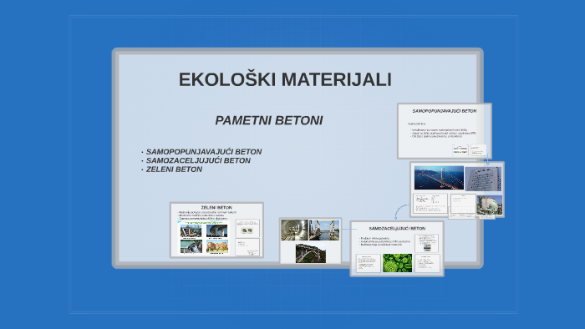Click the SAMOPOPUNJAVAJUĆI BETON bullet point
This screenshot has width=585, height=329.
[x=204, y=152]
